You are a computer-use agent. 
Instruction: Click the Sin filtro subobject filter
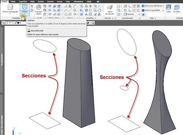[x=177, y=9]
